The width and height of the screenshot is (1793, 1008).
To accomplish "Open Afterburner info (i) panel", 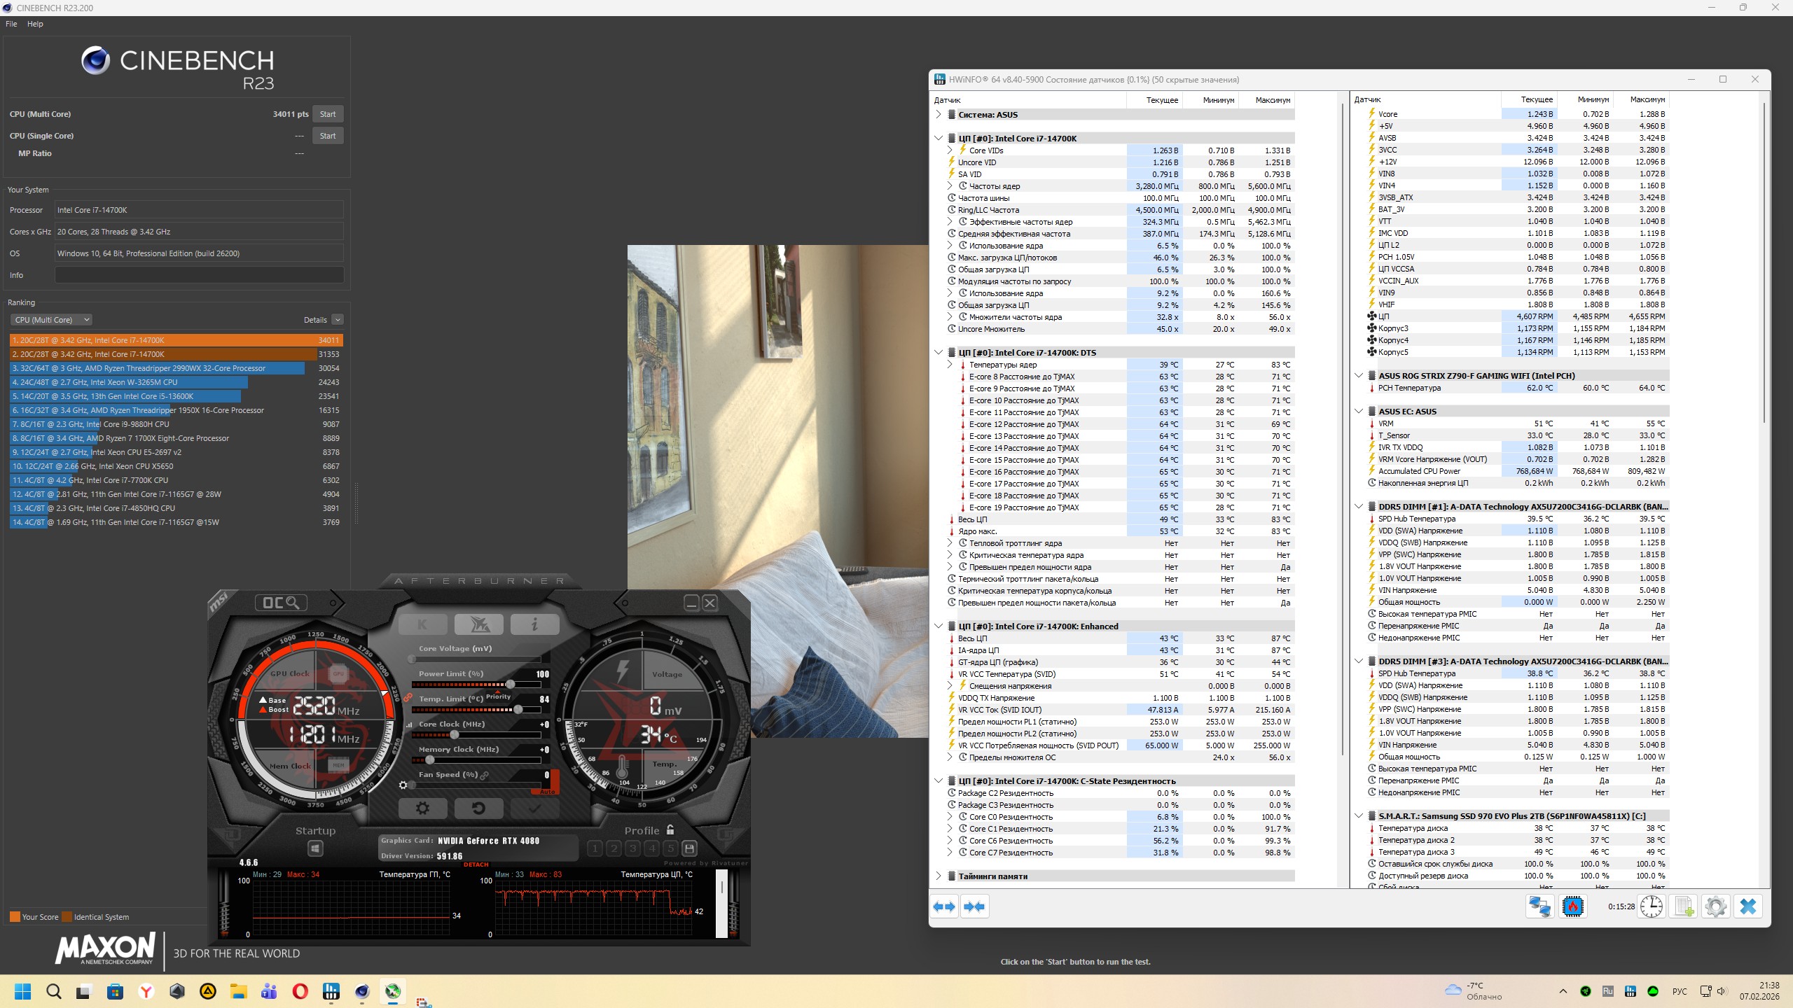I will coord(534,624).
